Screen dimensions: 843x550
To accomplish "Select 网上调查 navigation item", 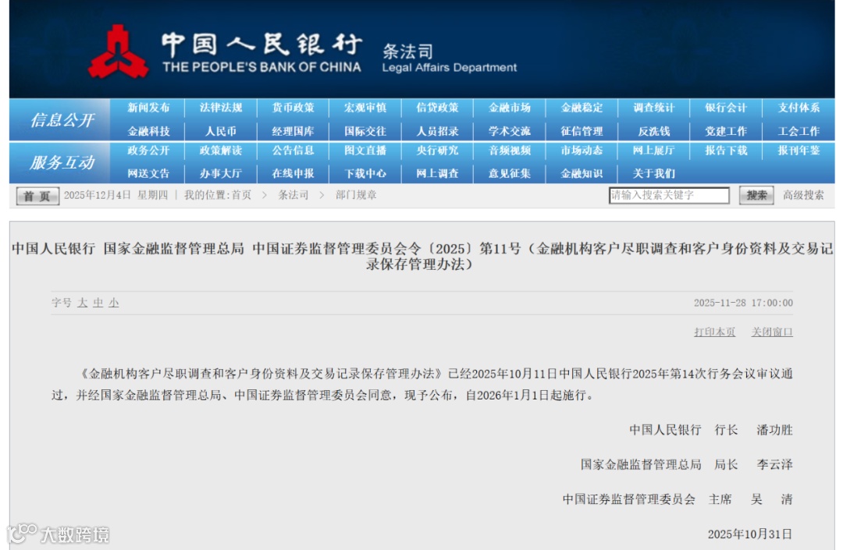I will click(437, 173).
